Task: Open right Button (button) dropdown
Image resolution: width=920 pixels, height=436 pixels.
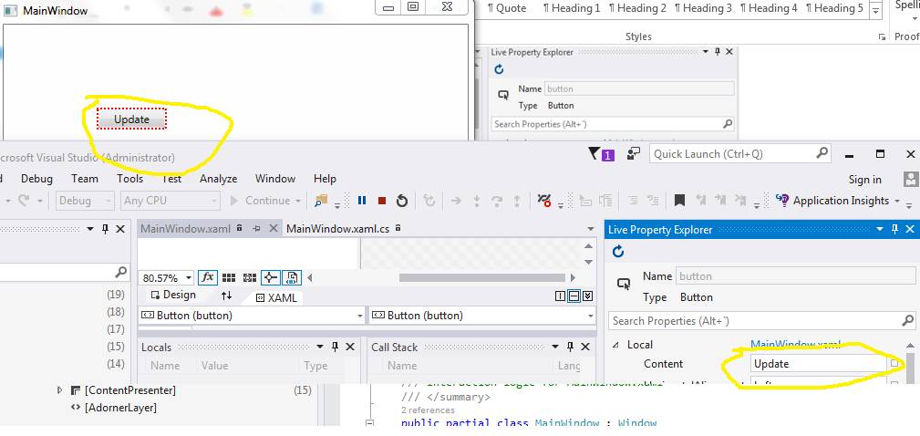Action: pos(590,316)
